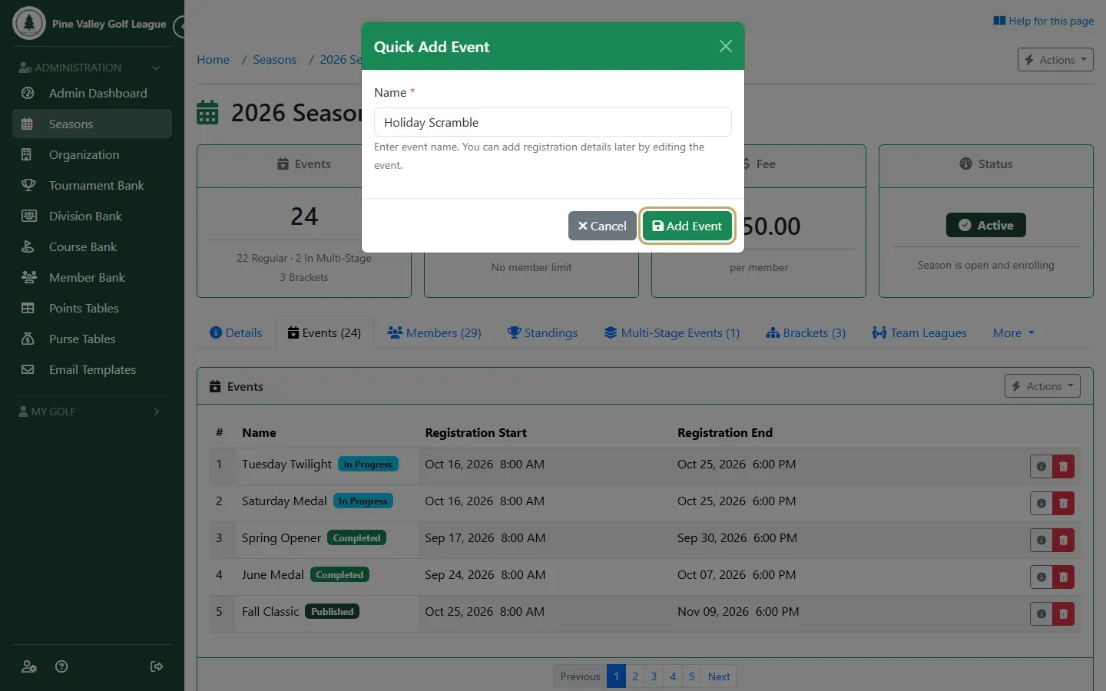Open Admin Dashboard in sidebar
This screenshot has height=691, width=1106.
(92, 93)
